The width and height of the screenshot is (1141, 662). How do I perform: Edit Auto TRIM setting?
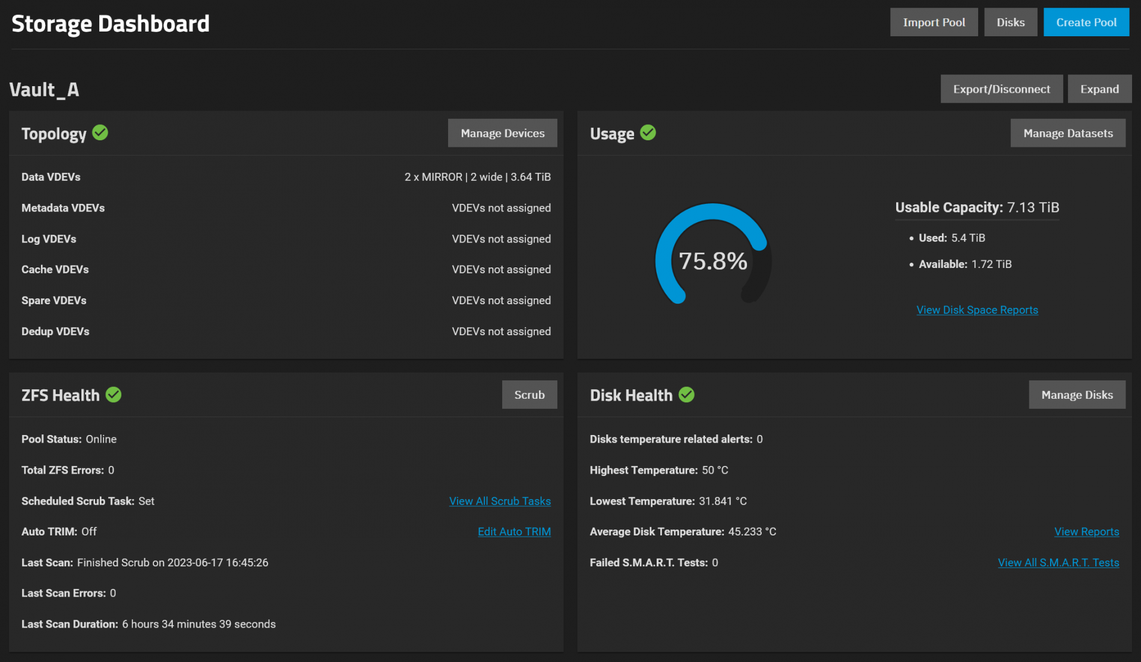514,531
